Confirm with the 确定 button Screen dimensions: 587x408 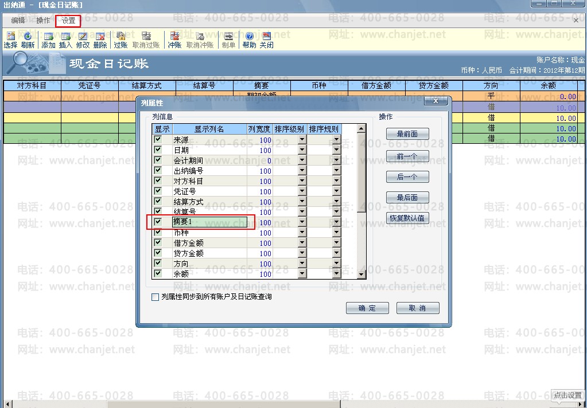[x=367, y=308]
